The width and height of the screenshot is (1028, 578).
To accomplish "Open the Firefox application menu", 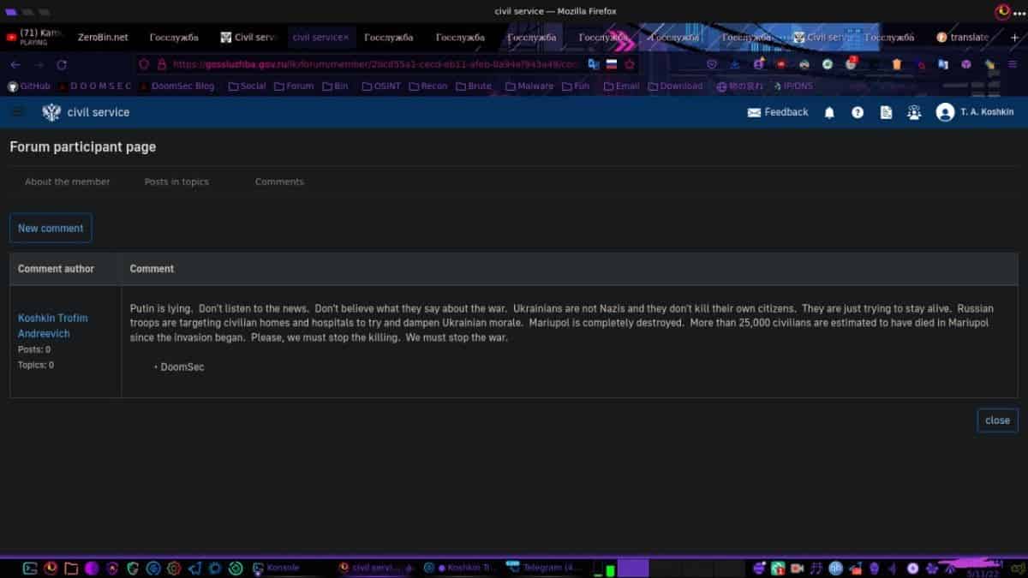I will pyautogui.click(x=1012, y=64).
